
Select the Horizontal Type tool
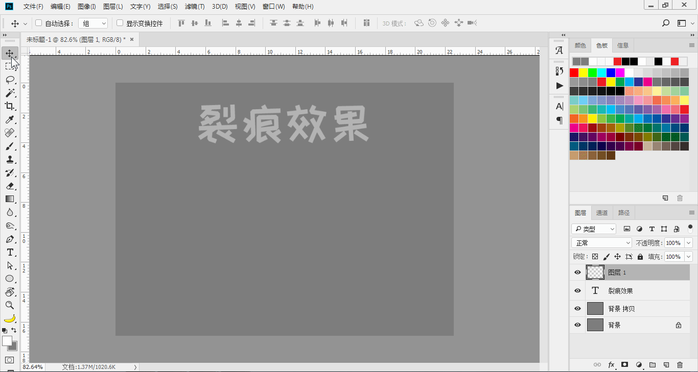10,252
